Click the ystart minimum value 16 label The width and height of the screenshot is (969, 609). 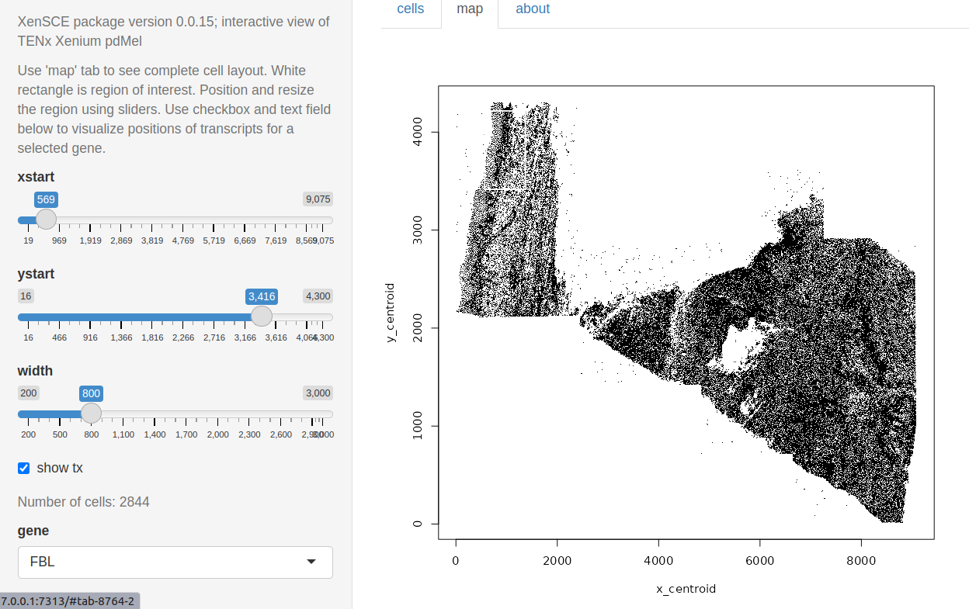(26, 296)
